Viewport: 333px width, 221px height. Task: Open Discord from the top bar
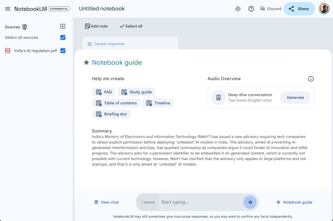click(270, 9)
